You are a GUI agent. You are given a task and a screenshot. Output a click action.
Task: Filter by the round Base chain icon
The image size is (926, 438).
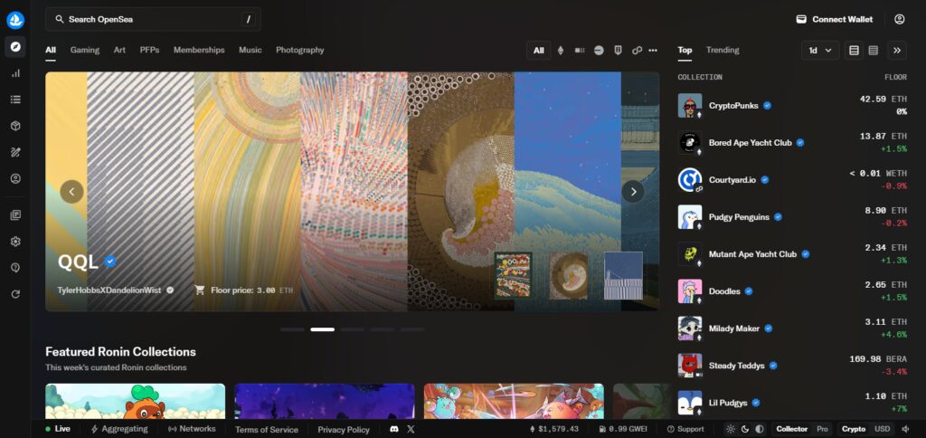[599, 51]
